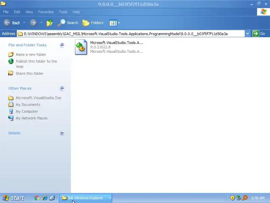Viewport: 270px width, 203px height.
Task: Click the folder icon in window title bar
Action: click(3, 3)
